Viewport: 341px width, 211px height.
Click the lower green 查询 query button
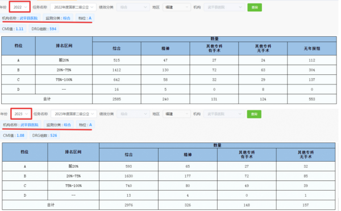(254, 114)
